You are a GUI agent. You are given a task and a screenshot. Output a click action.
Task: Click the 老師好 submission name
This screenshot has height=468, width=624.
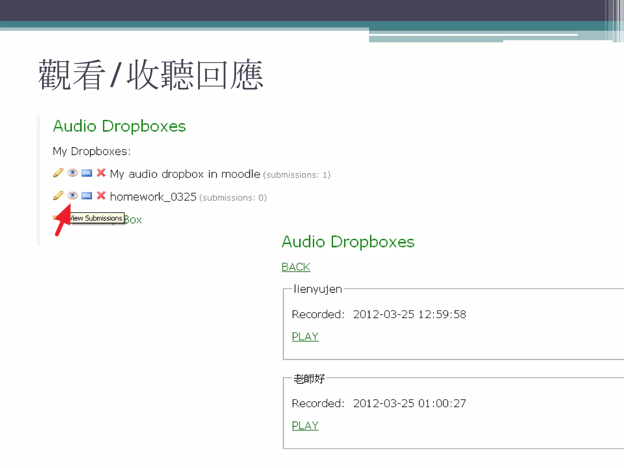(309, 379)
